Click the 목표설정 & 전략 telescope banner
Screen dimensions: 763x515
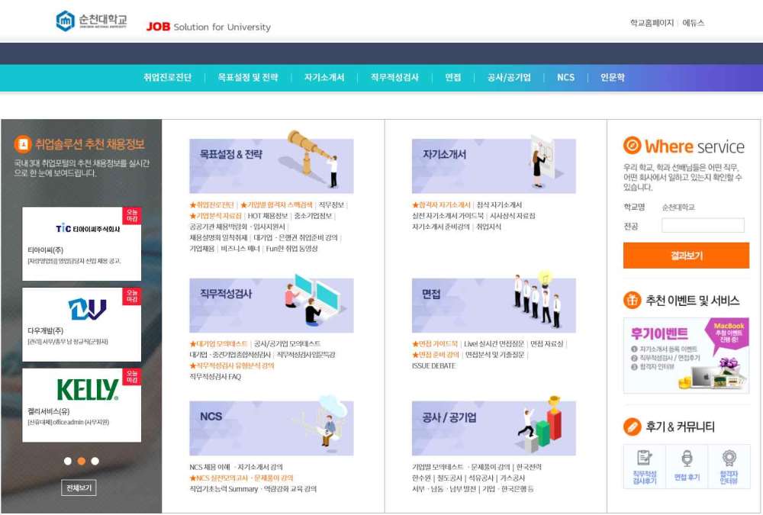[x=271, y=166]
